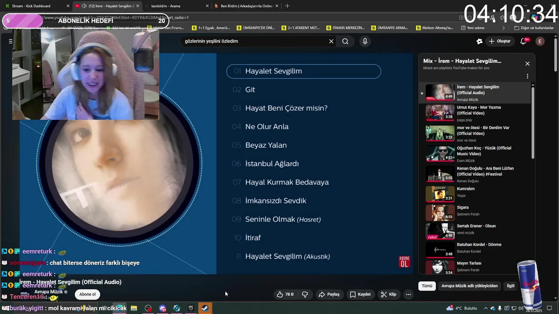Open the icon left of Oluştur
This screenshot has width=559, height=314.
click(480, 41)
